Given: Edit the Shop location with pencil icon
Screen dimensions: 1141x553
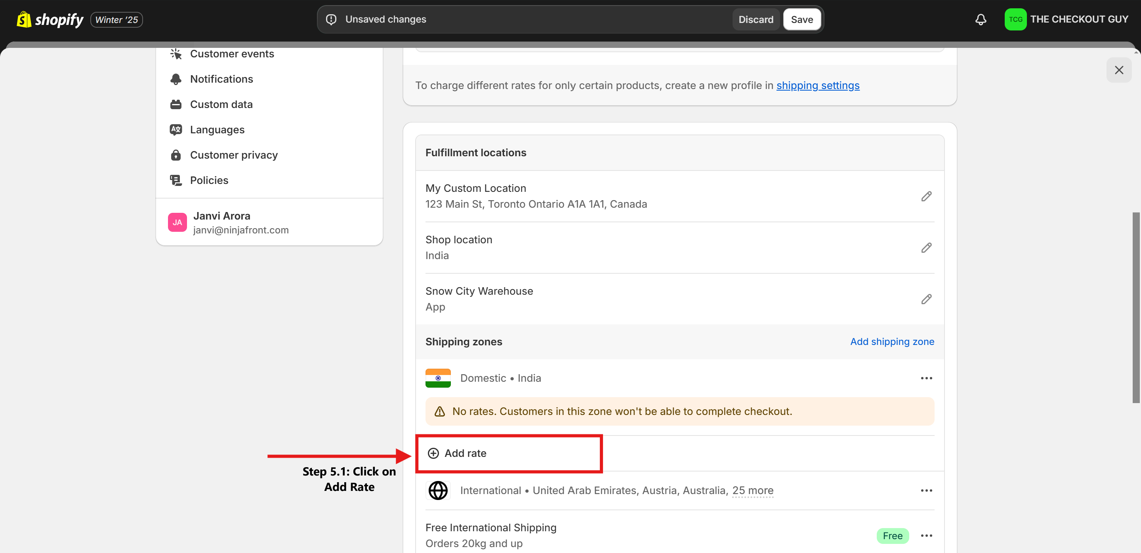Looking at the screenshot, I should point(926,248).
